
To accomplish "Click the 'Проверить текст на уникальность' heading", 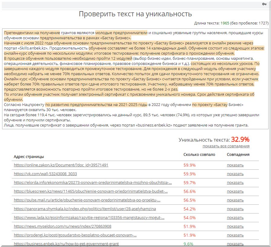I will tap(135, 14).
